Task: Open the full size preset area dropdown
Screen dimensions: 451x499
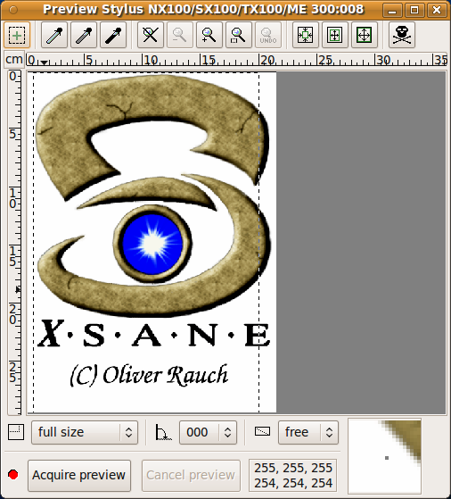Action: click(x=85, y=432)
